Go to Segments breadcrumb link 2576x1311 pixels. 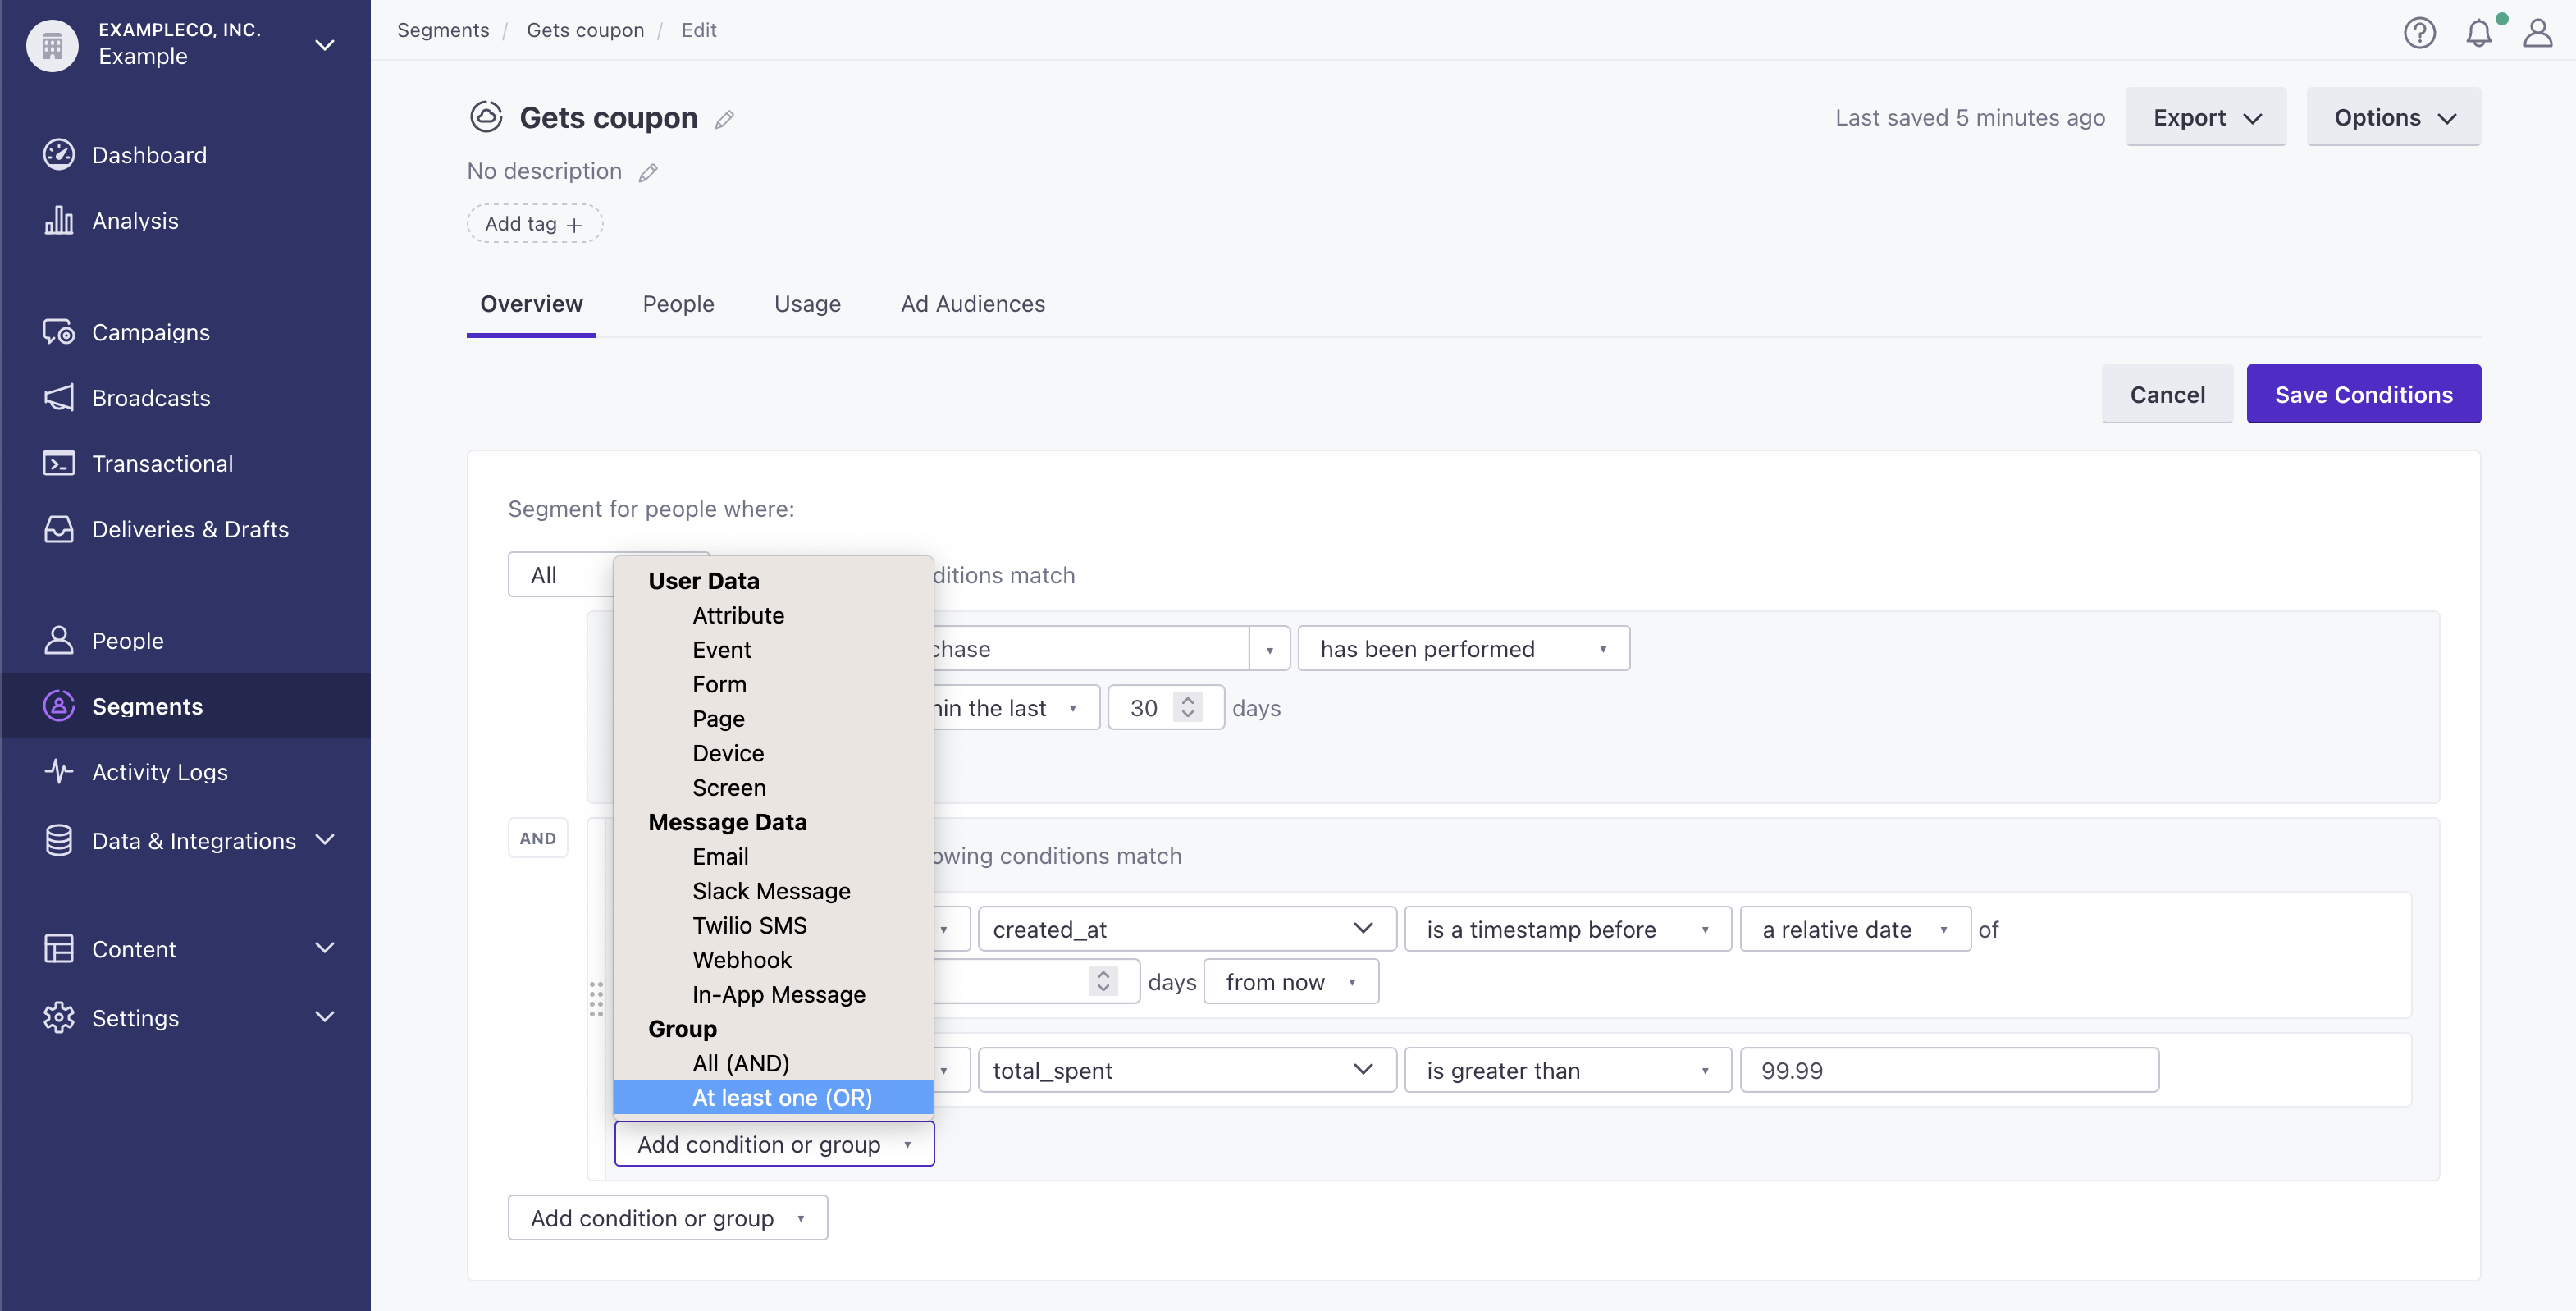click(443, 30)
